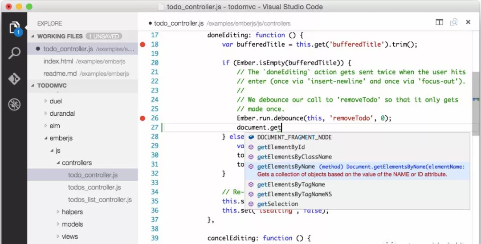
Task: Choose getElementById from autocomplete list
Action: [x=357, y=147]
